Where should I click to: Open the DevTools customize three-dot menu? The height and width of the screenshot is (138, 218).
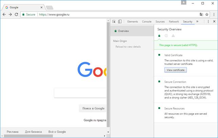(x=208, y=22)
